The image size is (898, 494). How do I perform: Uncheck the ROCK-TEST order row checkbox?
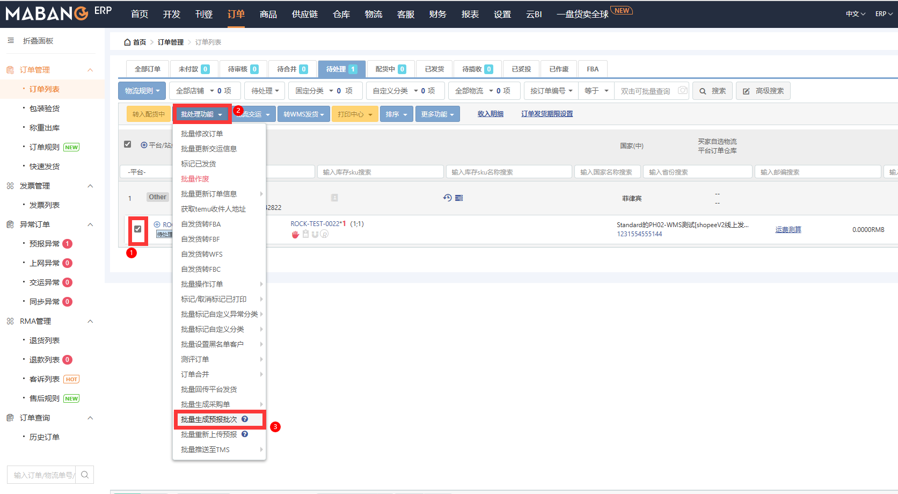138,229
